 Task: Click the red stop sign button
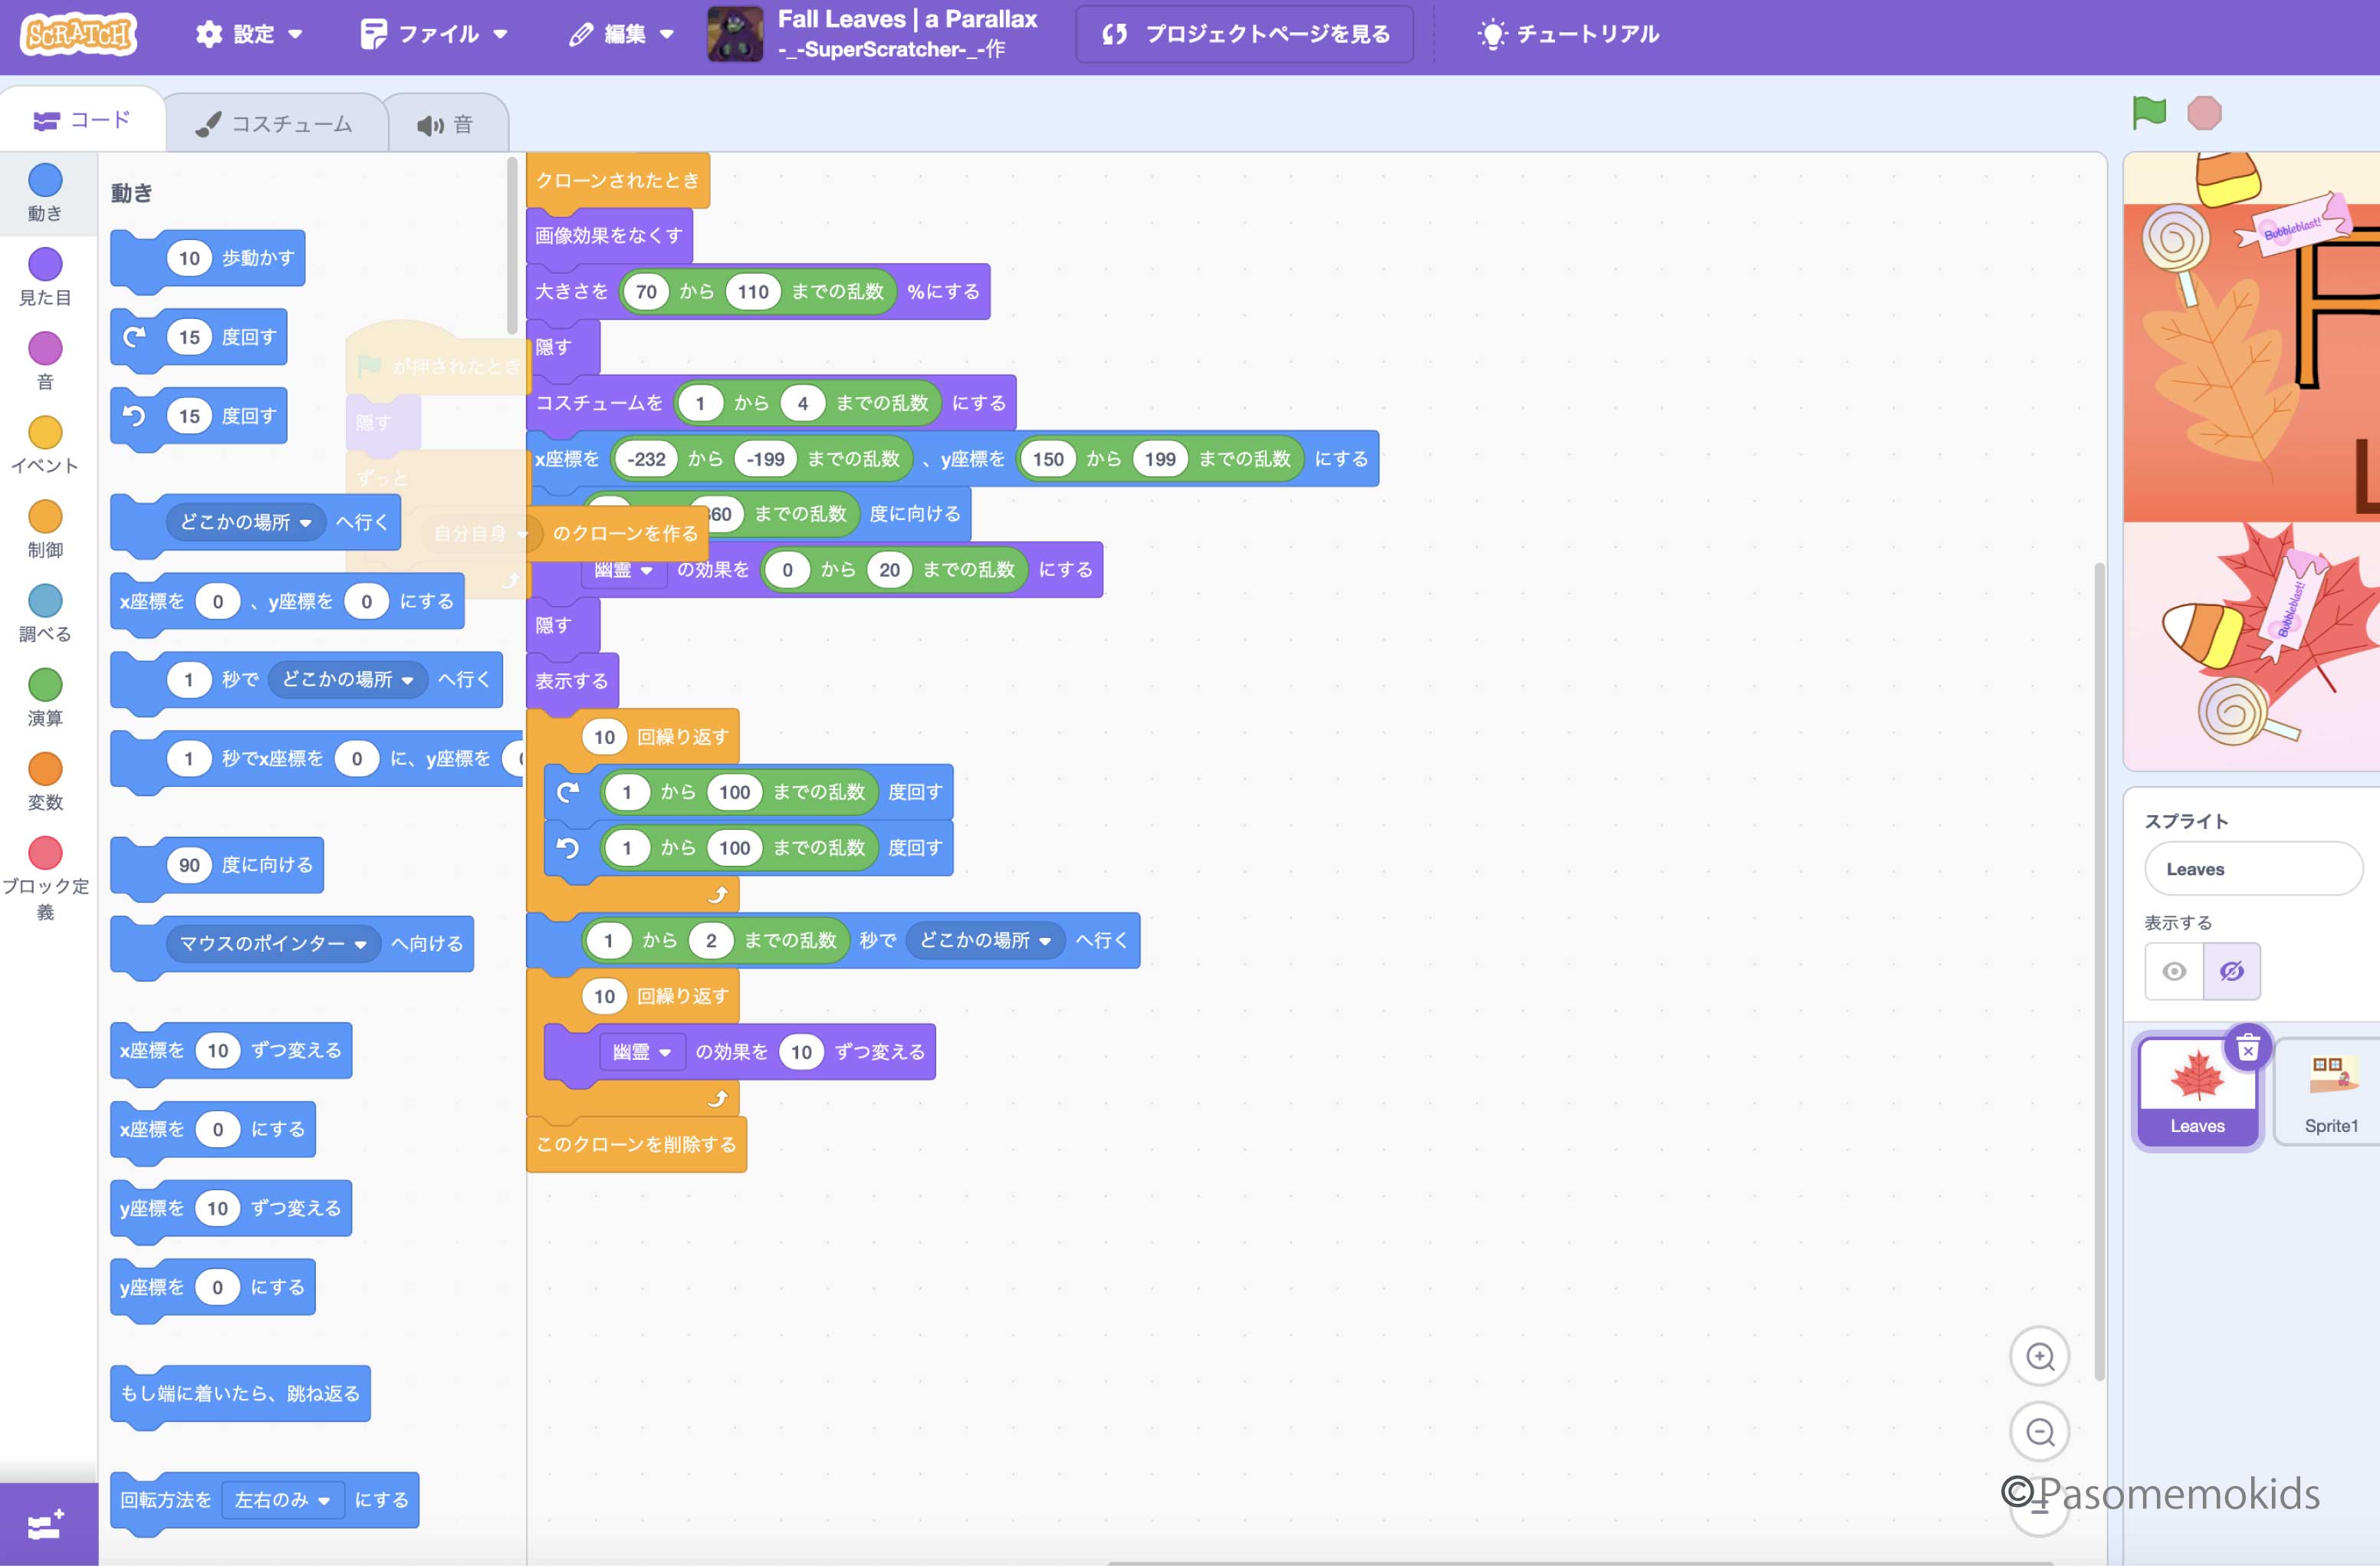click(x=2204, y=113)
